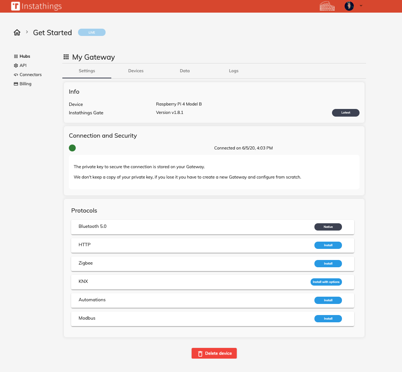Image resolution: width=402 pixels, height=372 pixels.
Task: Select the Bluetooth 5.0 protocol row
Action: [x=213, y=227]
